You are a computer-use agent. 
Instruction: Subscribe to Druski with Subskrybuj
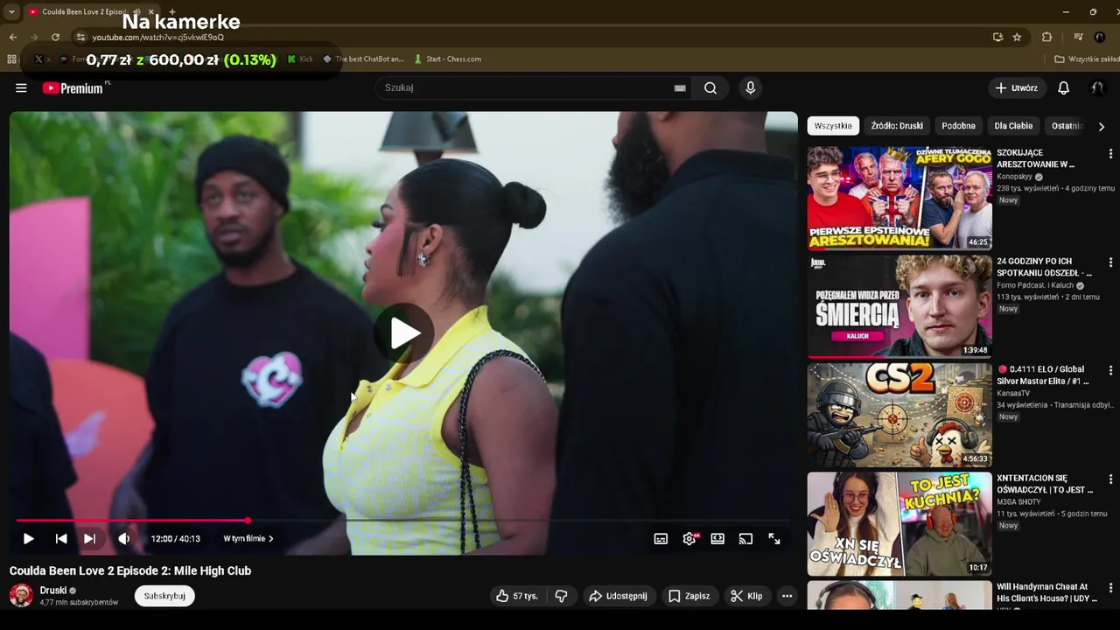[x=164, y=596]
